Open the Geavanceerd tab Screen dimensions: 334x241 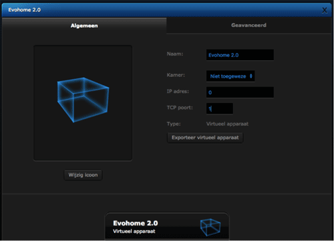point(248,25)
